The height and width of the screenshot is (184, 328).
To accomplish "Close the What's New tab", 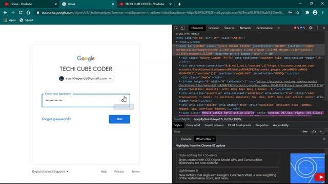I will [214, 139].
